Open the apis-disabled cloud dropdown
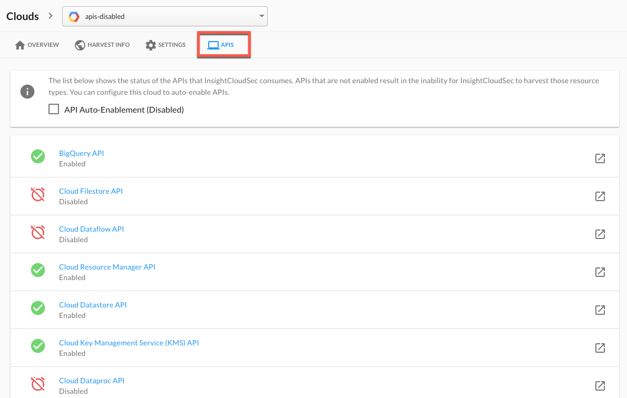 click(165, 16)
